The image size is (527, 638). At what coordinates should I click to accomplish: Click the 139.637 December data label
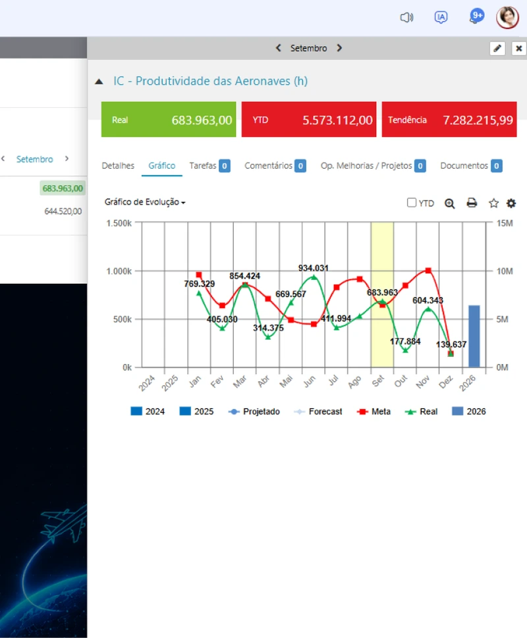click(451, 344)
